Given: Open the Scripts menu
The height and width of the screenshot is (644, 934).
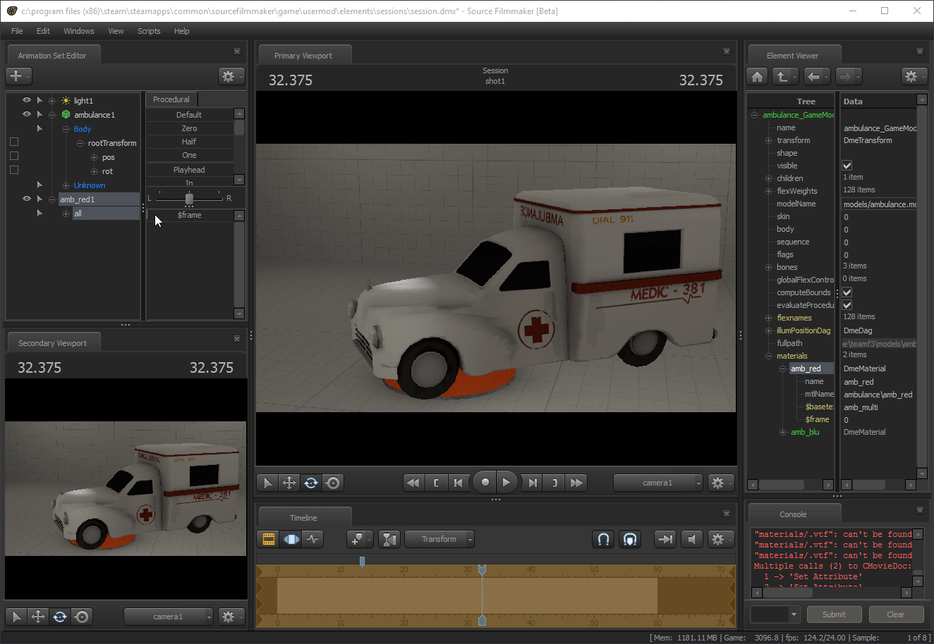Looking at the screenshot, I should tap(149, 31).
